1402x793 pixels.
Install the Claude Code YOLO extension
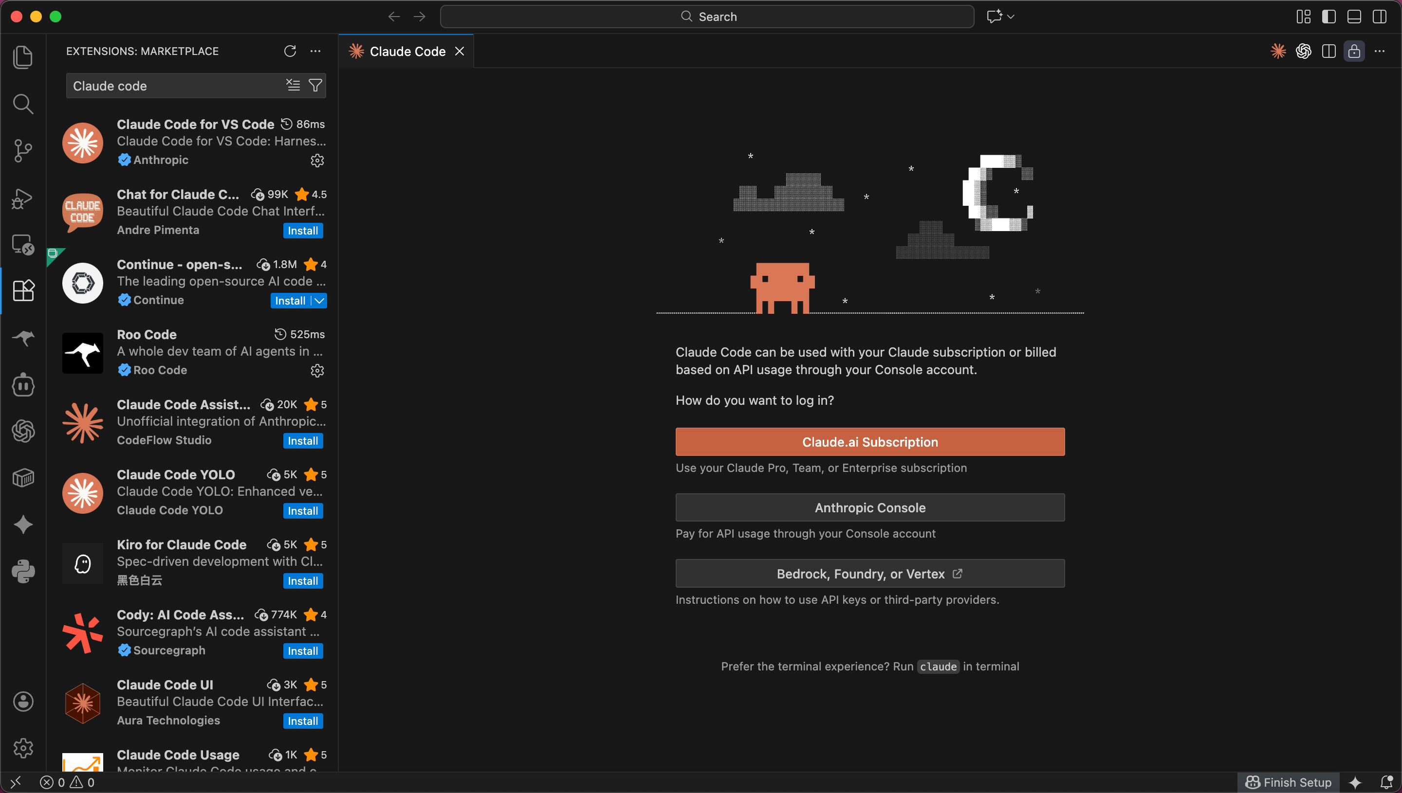coord(303,511)
